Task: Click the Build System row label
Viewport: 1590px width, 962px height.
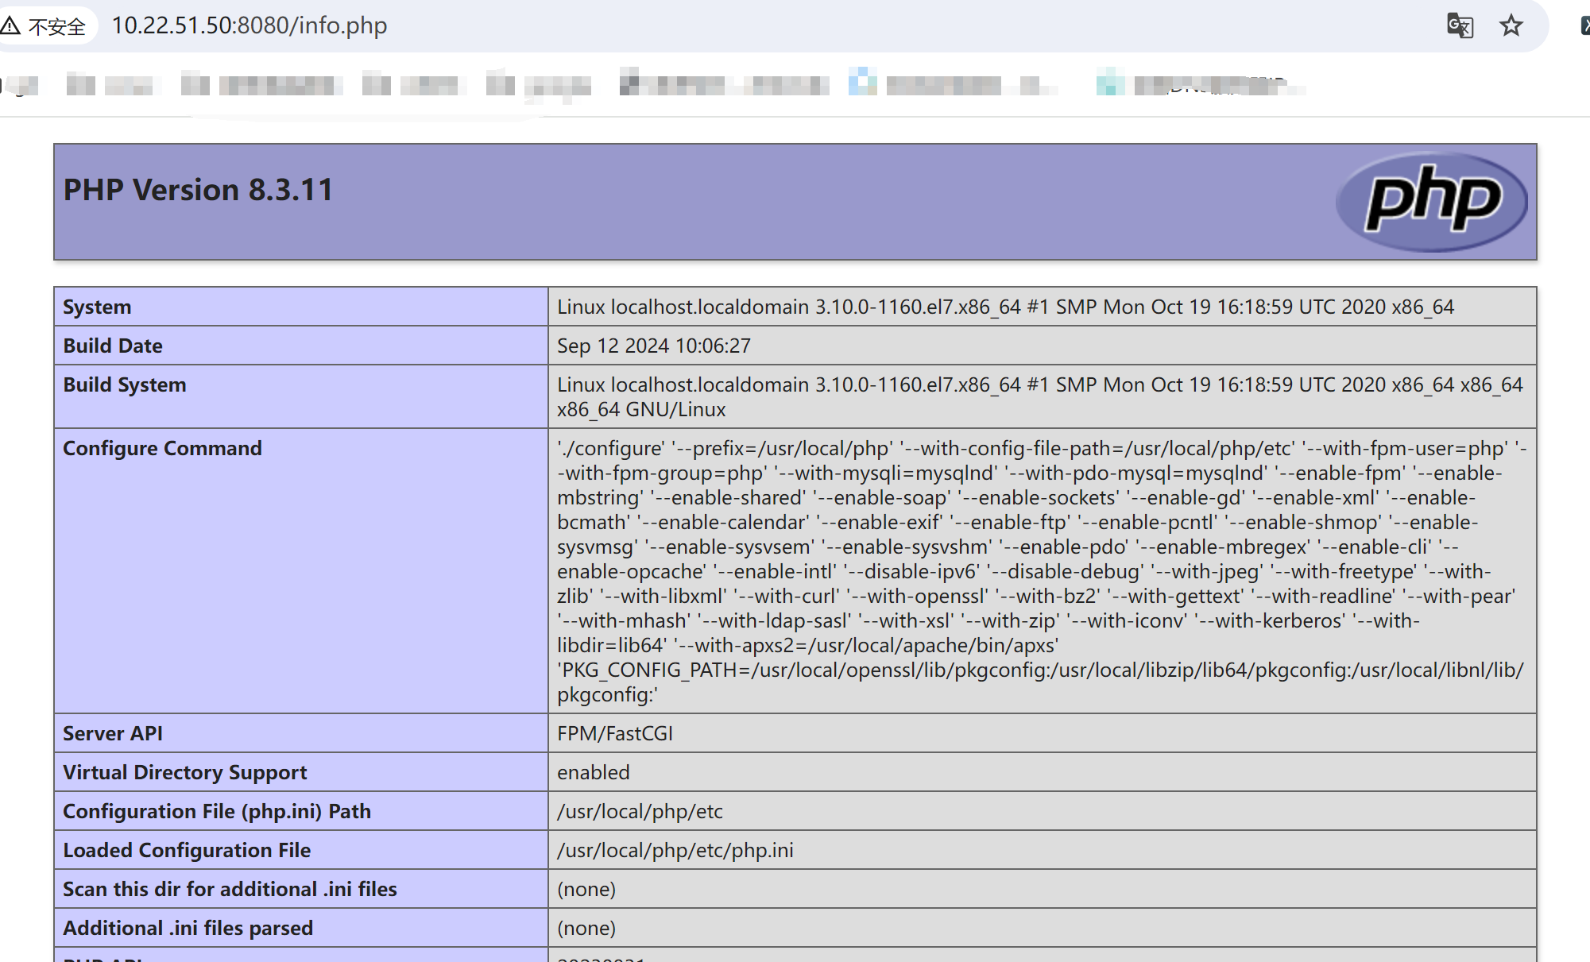Action: [x=125, y=384]
